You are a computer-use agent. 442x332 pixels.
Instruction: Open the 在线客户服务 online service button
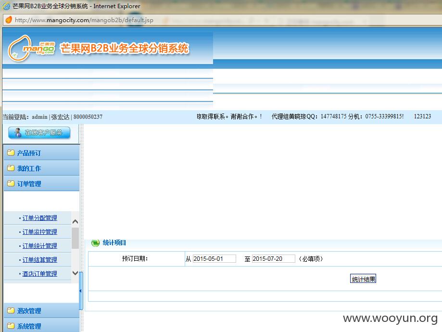coord(39,133)
